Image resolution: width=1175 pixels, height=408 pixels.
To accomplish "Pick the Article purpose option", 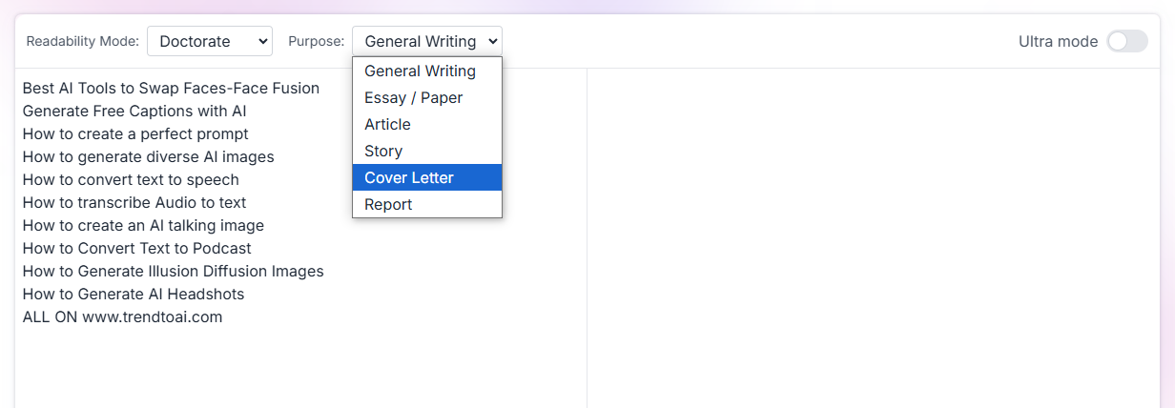I will coord(427,124).
